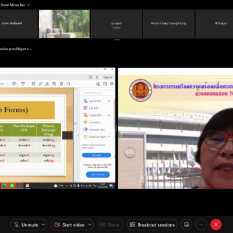This screenshot has height=233, width=233.
Task: Open the Comment tool in Acrobat panel
Action: 92,122
